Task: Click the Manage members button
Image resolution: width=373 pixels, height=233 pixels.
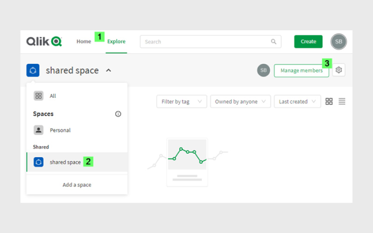Action: pos(301,71)
